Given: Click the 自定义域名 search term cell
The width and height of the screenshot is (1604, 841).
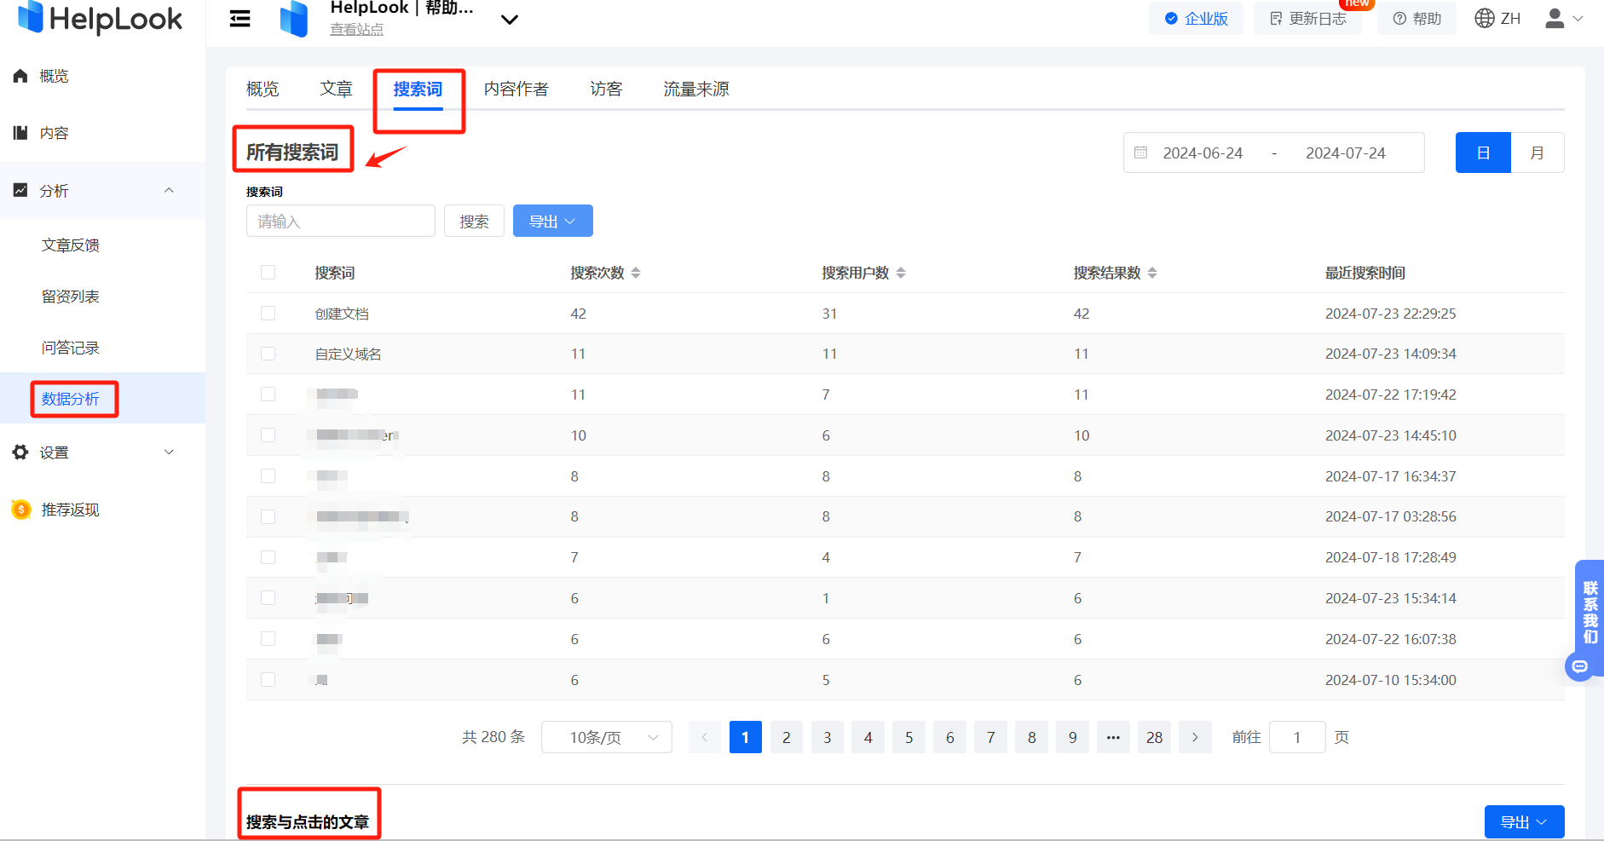Looking at the screenshot, I should (x=348, y=354).
